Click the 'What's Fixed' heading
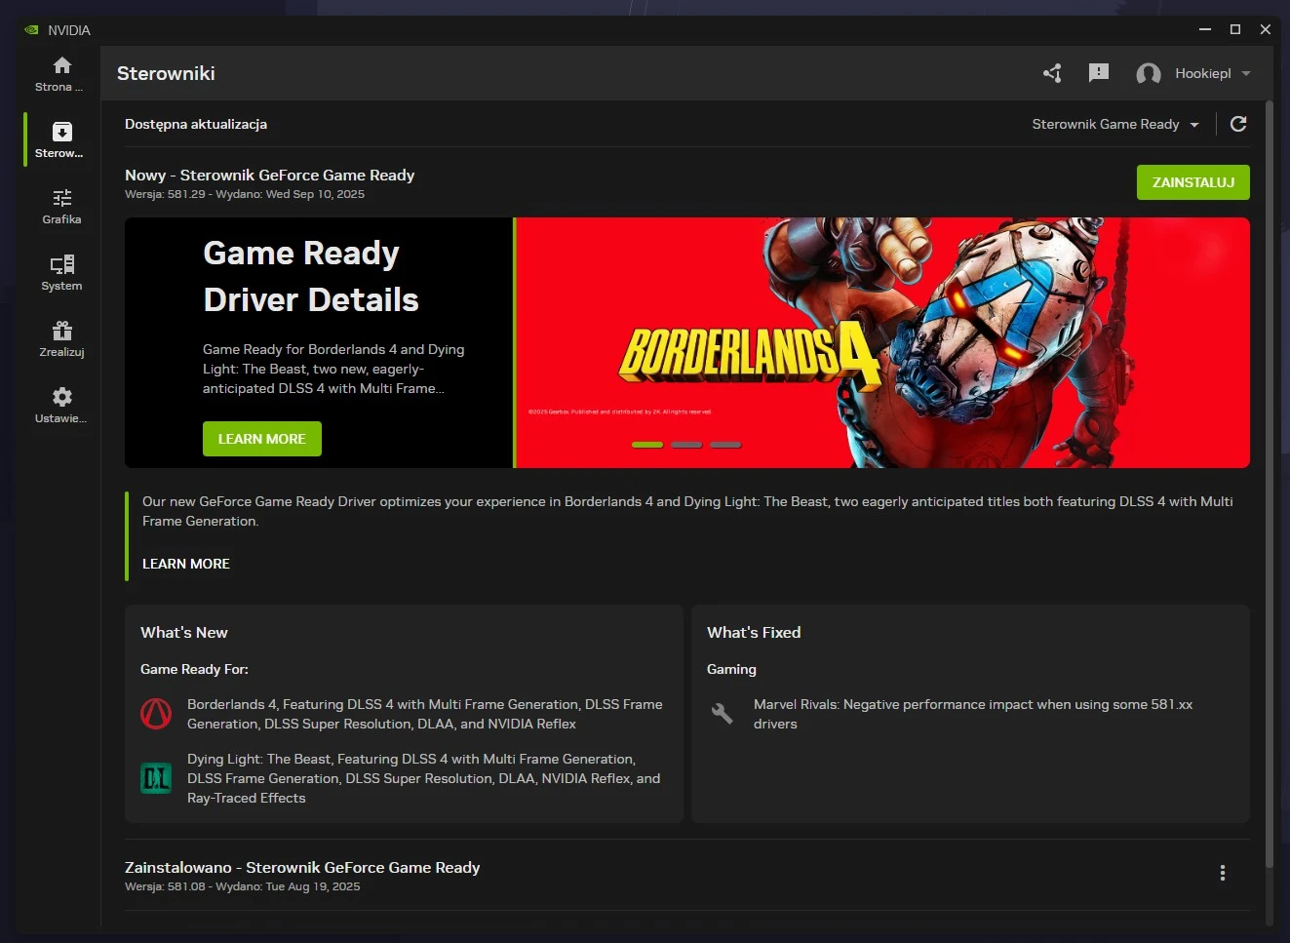 (x=754, y=632)
